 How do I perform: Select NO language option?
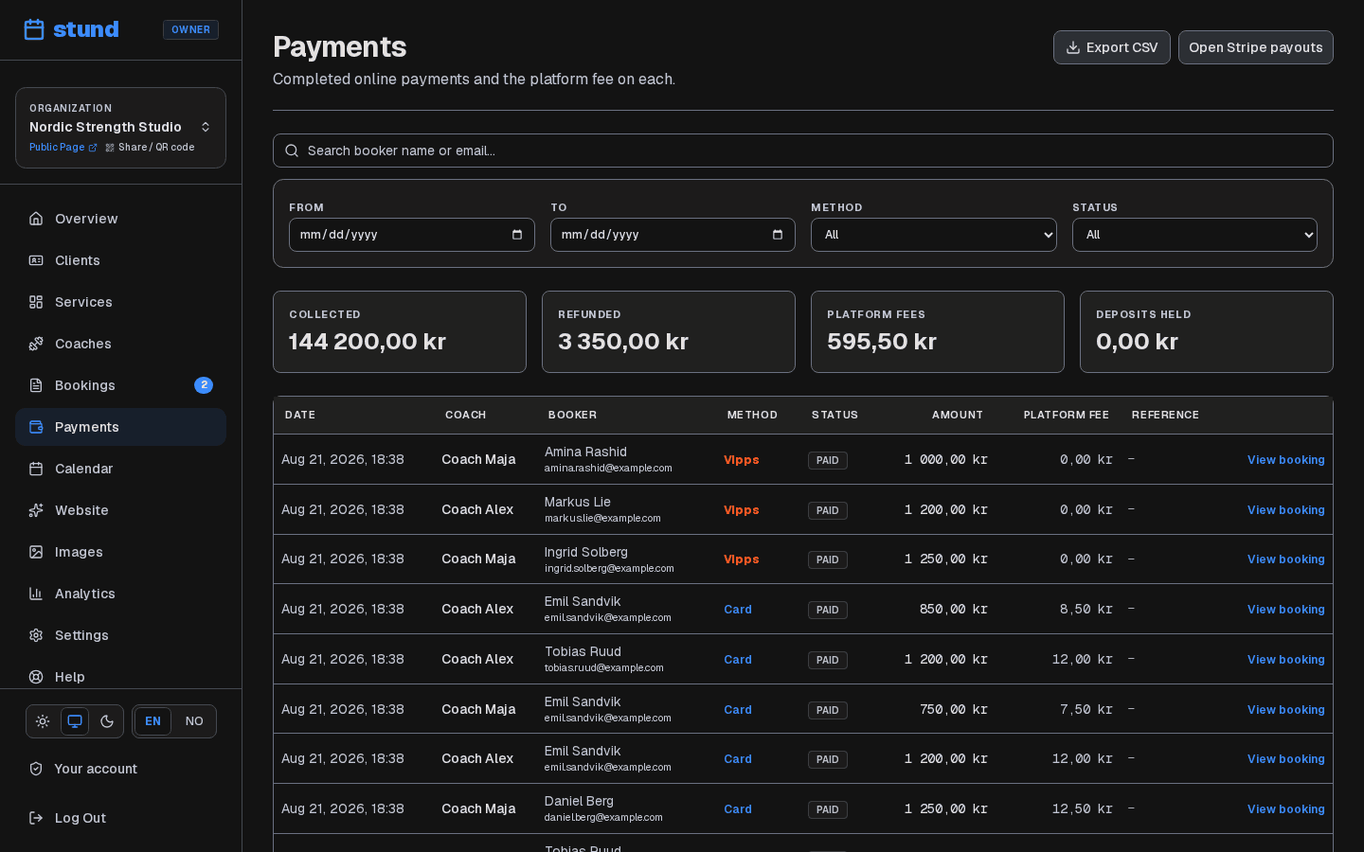(x=194, y=721)
